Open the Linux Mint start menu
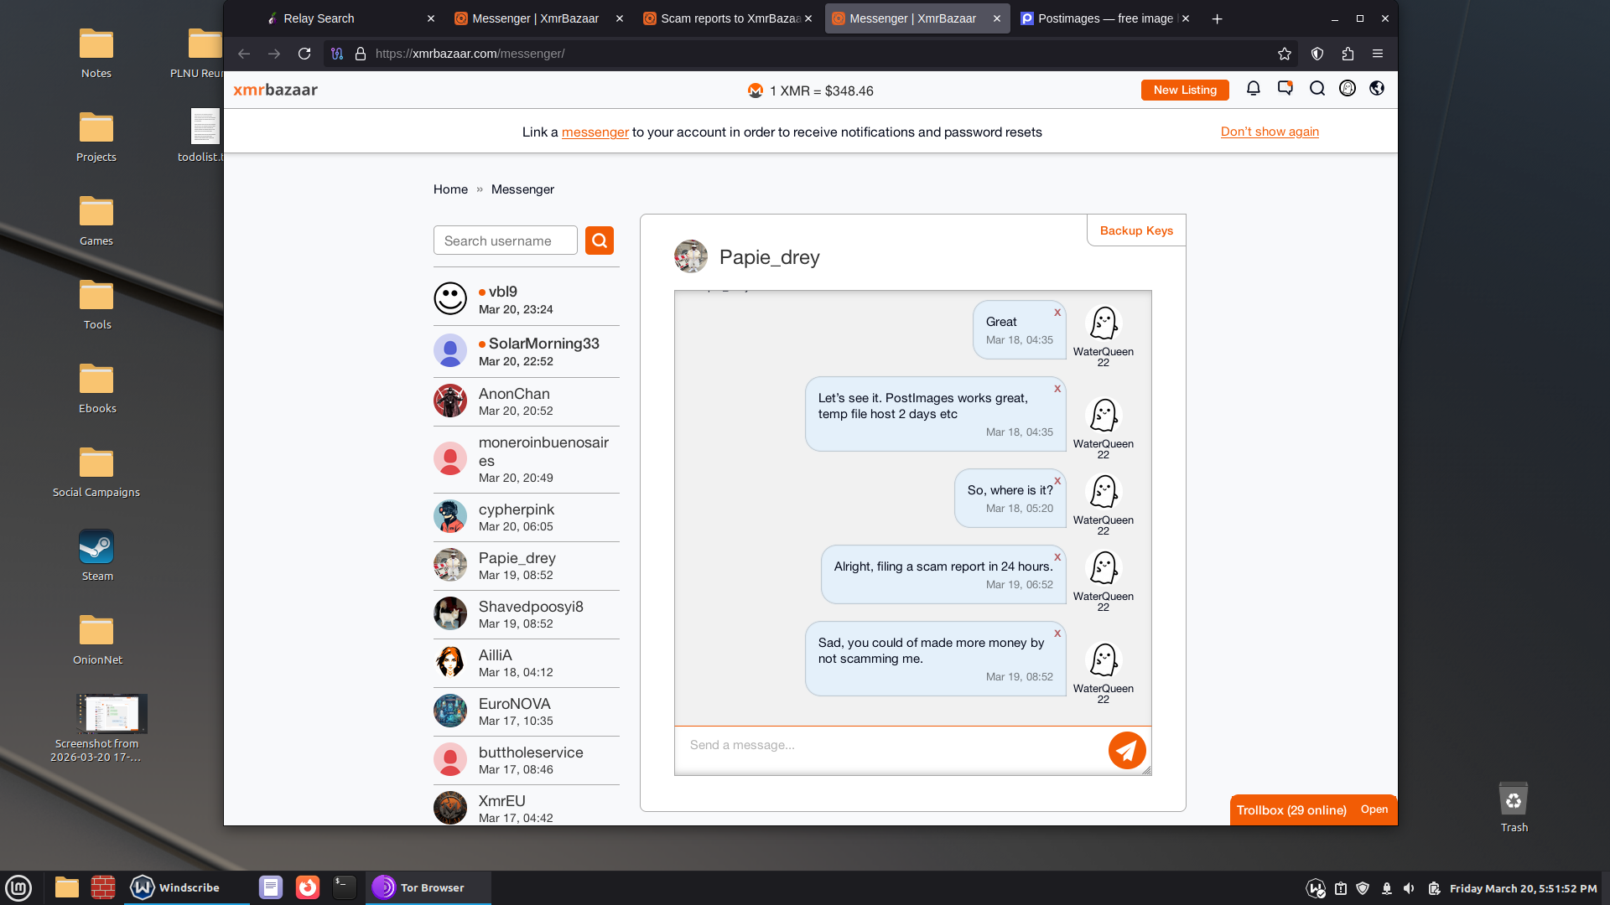1610x905 pixels. [18, 887]
